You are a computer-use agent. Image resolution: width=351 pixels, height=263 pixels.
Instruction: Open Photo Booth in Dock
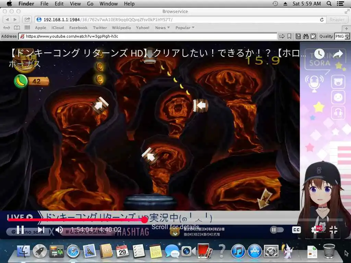coord(204,251)
